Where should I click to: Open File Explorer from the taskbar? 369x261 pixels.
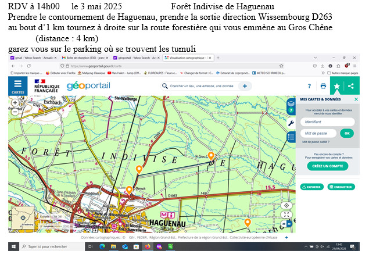113,246
